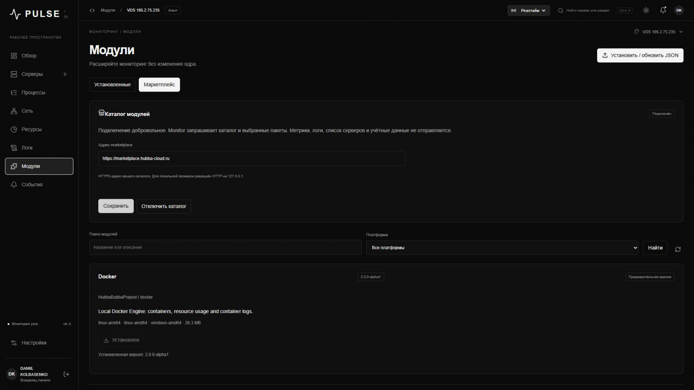Save the marketplace address with Сохранить
Screen dimensions: 694x390
pos(116,206)
